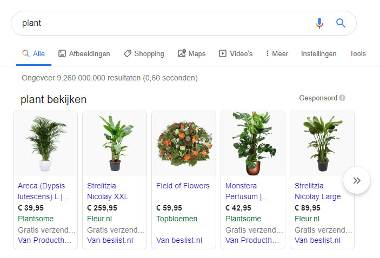Go to the Video's tab
380x258 pixels.
click(236, 53)
